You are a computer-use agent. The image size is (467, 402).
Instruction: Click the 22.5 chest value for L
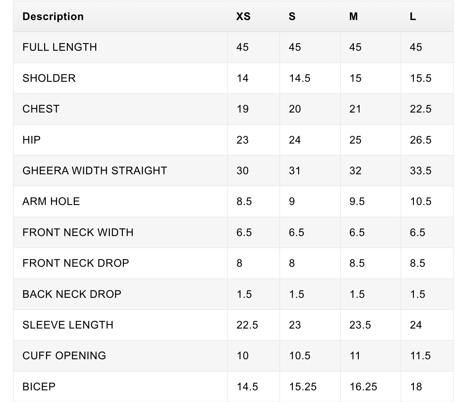pyautogui.click(x=421, y=109)
